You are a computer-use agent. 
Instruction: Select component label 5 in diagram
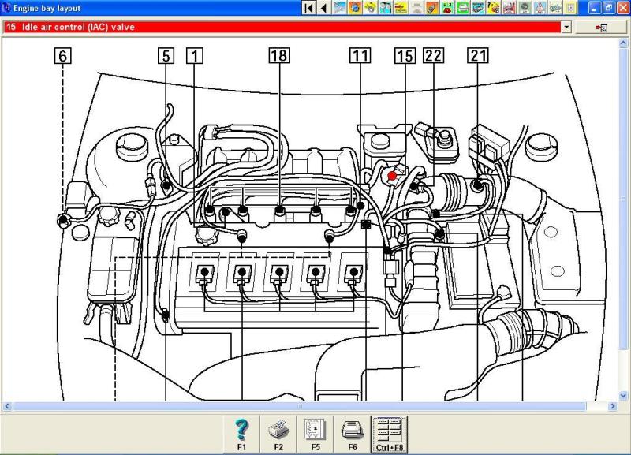[x=165, y=55]
